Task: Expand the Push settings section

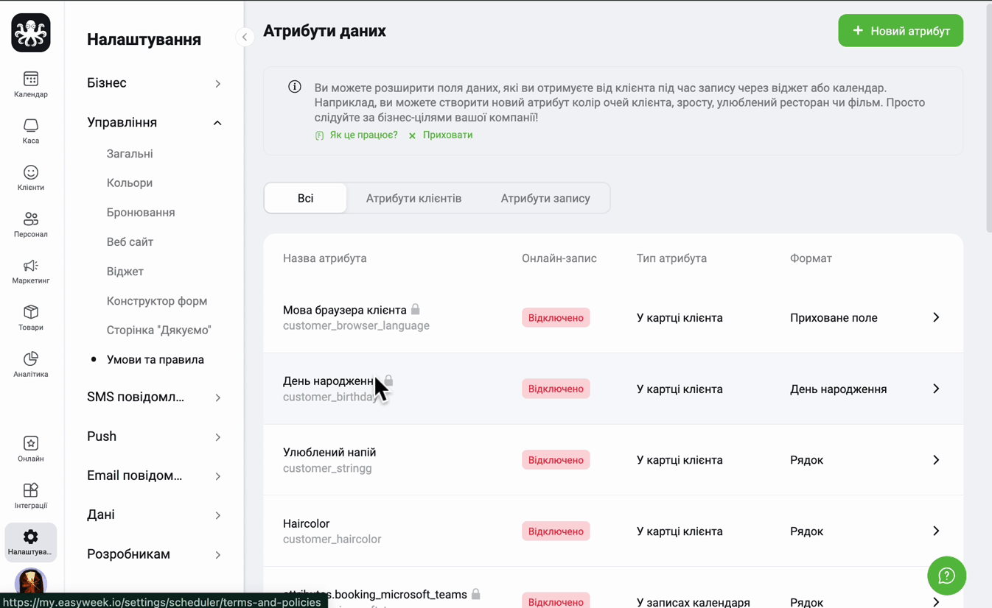Action: pos(154,436)
